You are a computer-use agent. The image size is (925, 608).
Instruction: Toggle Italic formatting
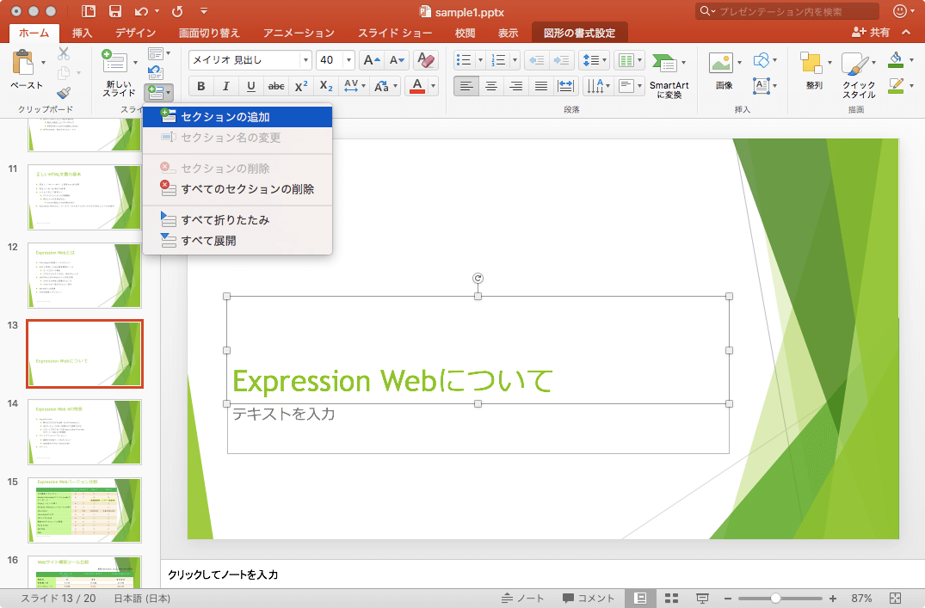coord(226,86)
